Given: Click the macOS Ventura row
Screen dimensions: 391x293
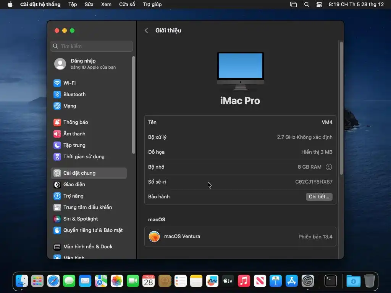Looking at the screenshot, I should click(241, 237).
